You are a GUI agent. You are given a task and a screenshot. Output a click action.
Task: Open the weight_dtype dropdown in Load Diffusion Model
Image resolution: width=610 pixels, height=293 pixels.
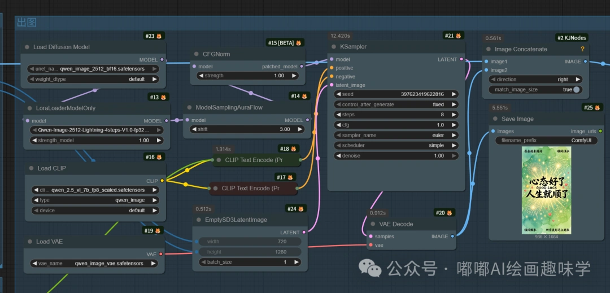tap(94, 80)
